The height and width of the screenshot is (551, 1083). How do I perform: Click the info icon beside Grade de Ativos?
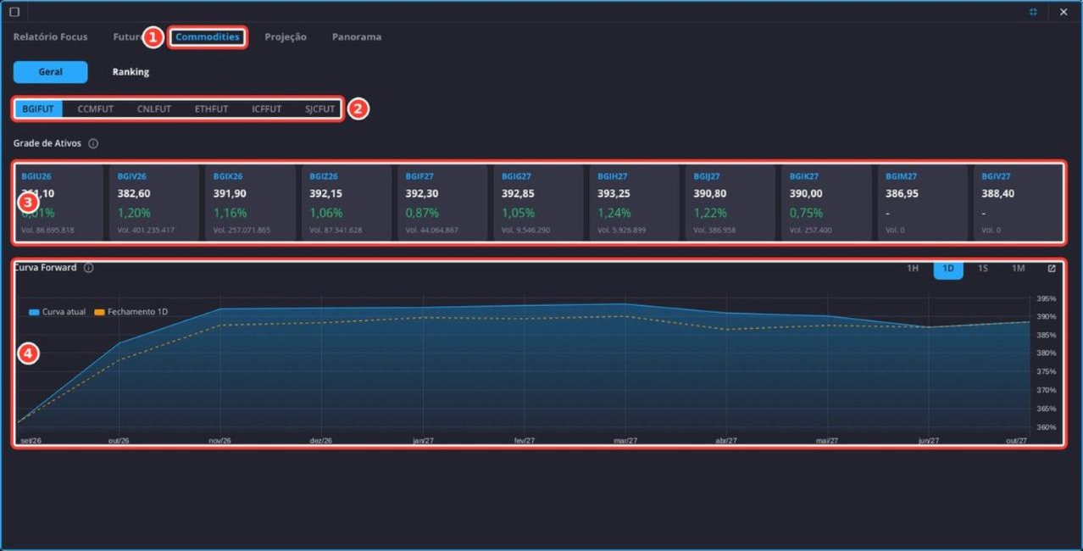click(93, 144)
